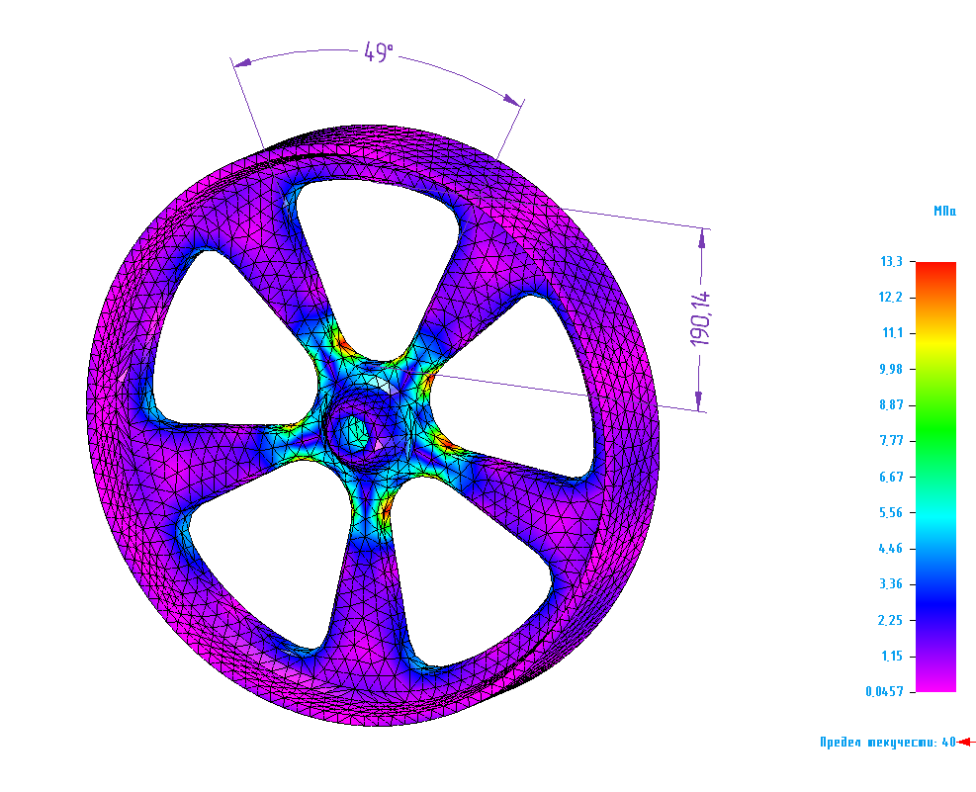Click the 8,87 legend value
Viewport: 976px width, 792px height.
tap(891, 405)
